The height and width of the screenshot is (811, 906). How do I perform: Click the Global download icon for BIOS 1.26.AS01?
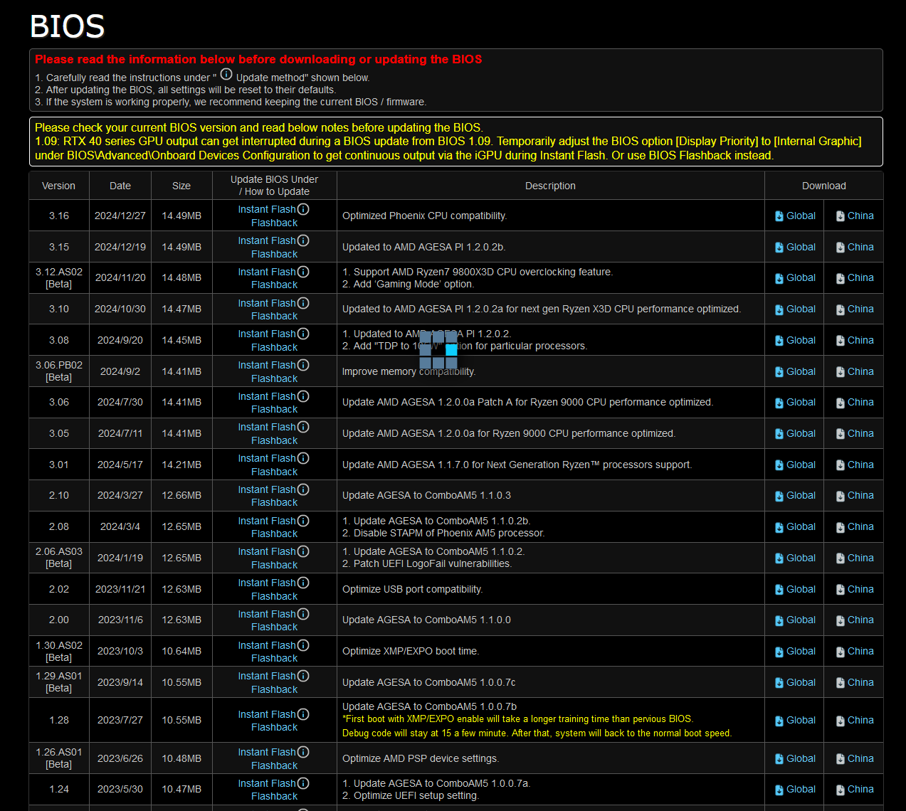pos(779,759)
